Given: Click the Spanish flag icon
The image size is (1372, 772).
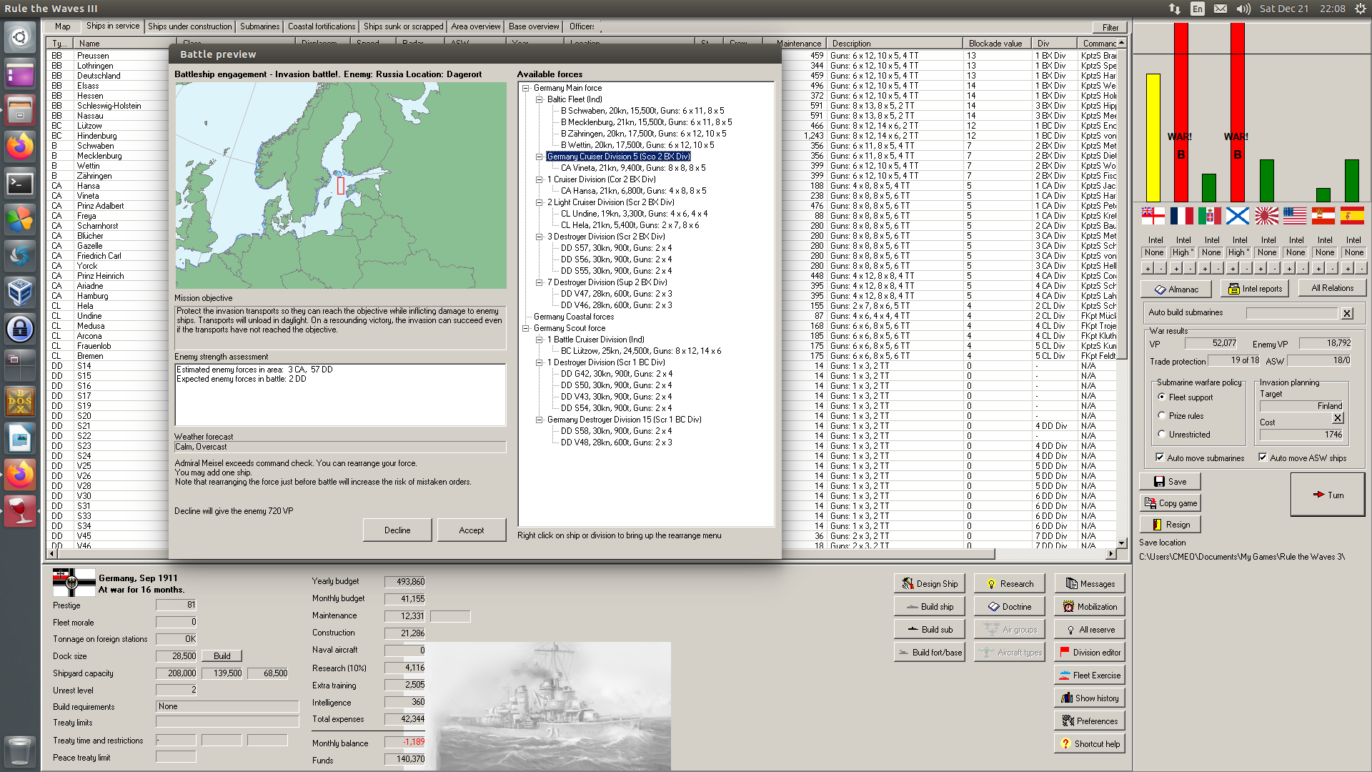Looking at the screenshot, I should [x=1351, y=215].
